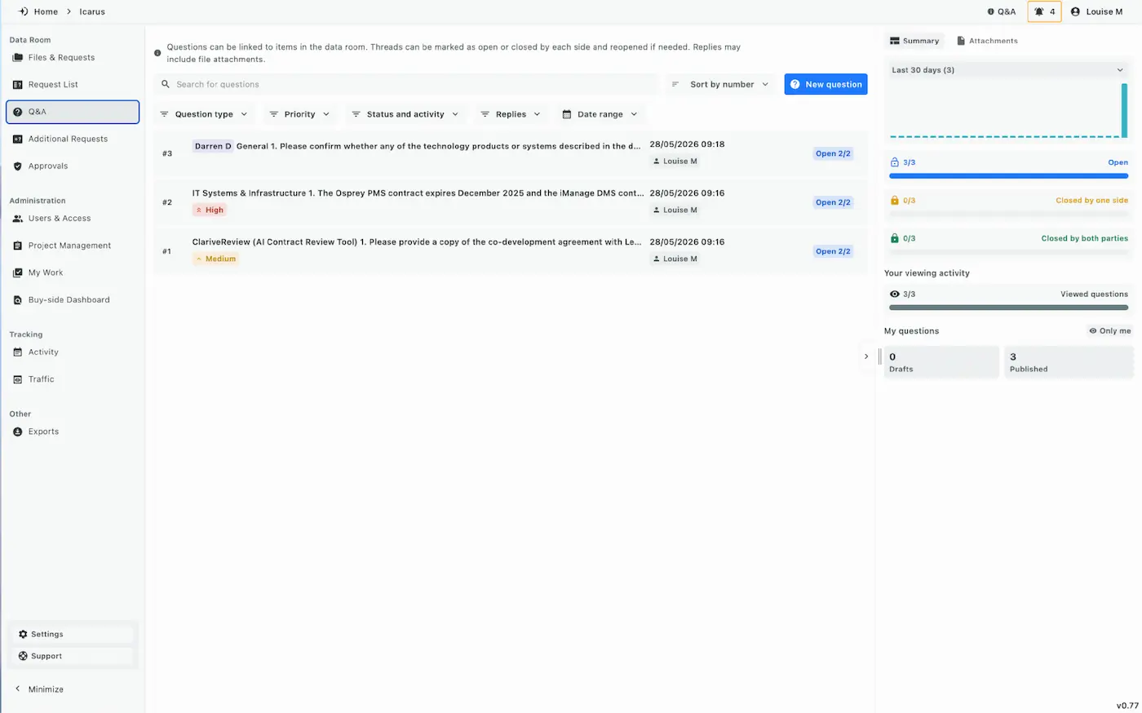This screenshot has width=1142, height=713.
Task: Open question #2 IT Systems & Infrastructure
Action: point(511,202)
